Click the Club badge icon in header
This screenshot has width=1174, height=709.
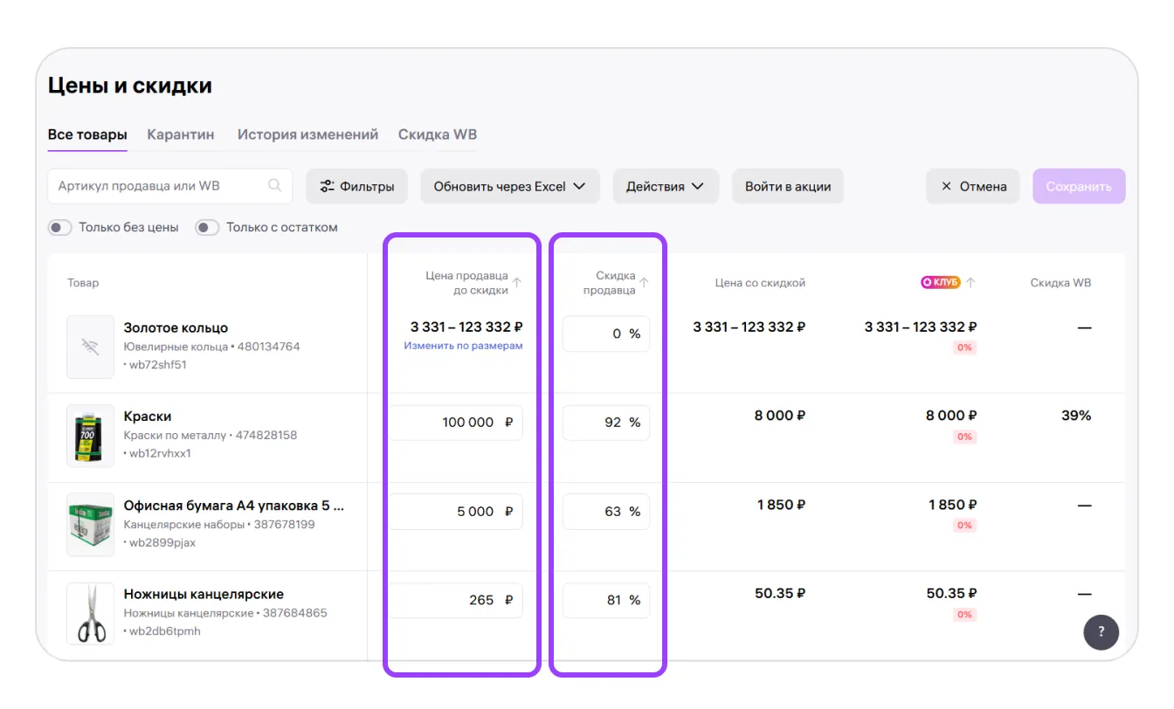pos(940,282)
